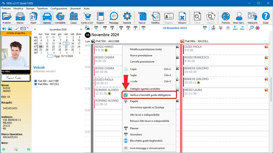Open the Videocorsi toolbar icon

coord(252,18)
